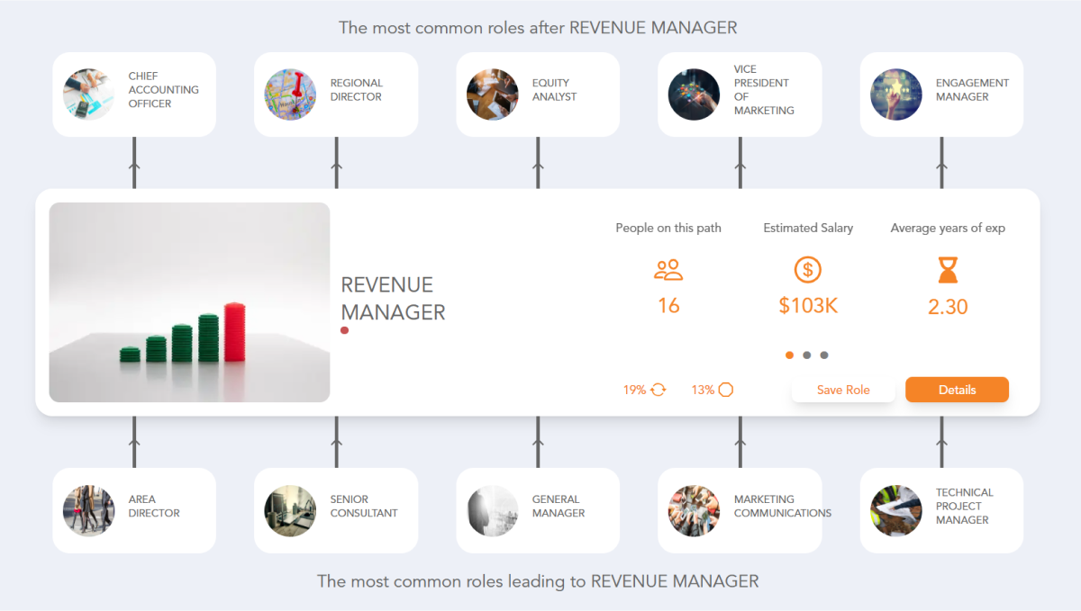The height and width of the screenshot is (611, 1081).
Task: Open the Chief Accounting Officer role card
Action: click(x=134, y=94)
